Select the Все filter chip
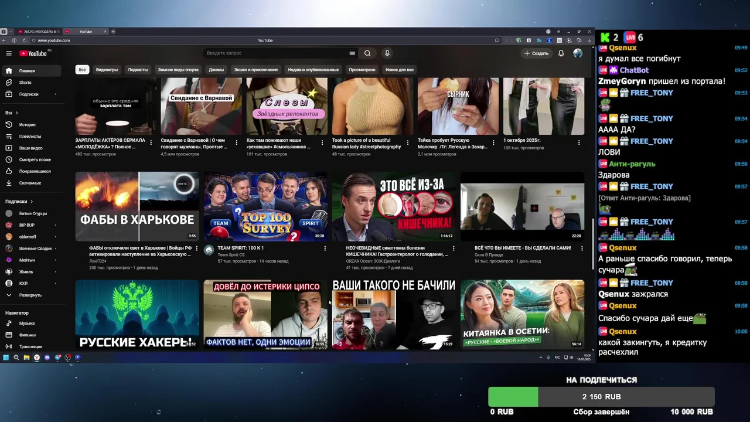 point(82,70)
